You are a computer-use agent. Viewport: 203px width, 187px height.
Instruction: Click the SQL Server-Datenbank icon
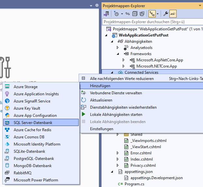[7, 122]
